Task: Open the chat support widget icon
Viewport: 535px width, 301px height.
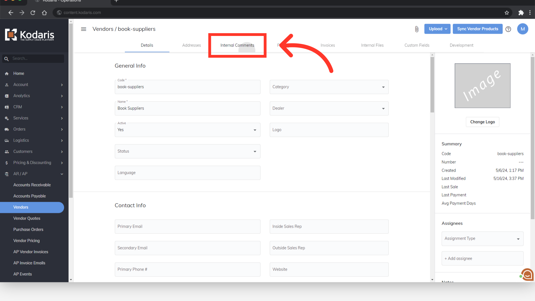Action: 527,275
